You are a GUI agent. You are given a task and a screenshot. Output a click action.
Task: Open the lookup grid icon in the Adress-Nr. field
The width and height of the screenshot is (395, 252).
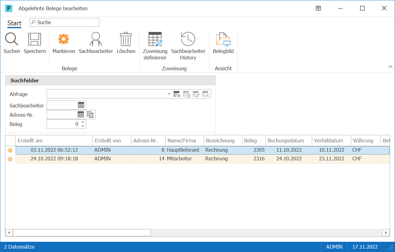[81, 115]
